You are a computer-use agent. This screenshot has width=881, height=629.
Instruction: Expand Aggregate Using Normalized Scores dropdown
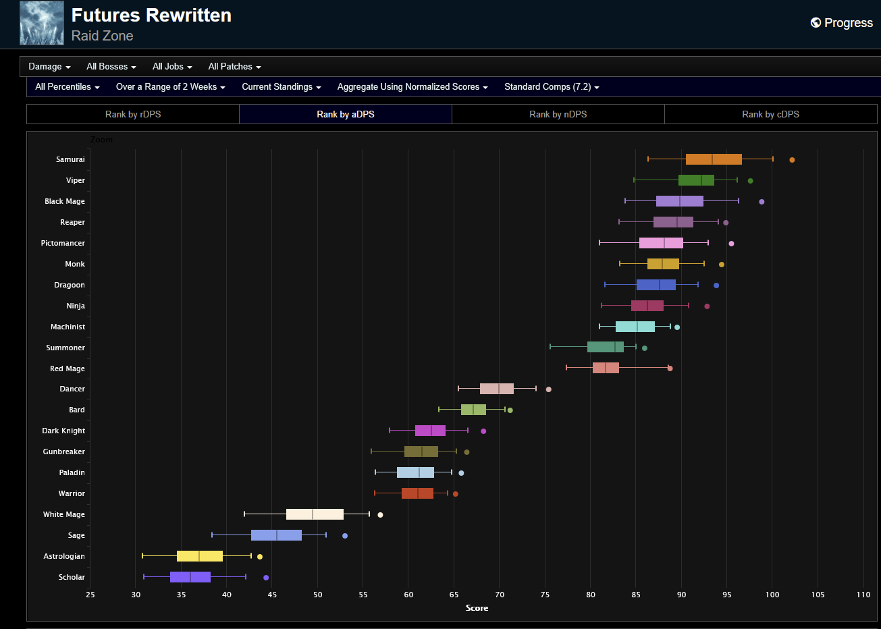[412, 86]
